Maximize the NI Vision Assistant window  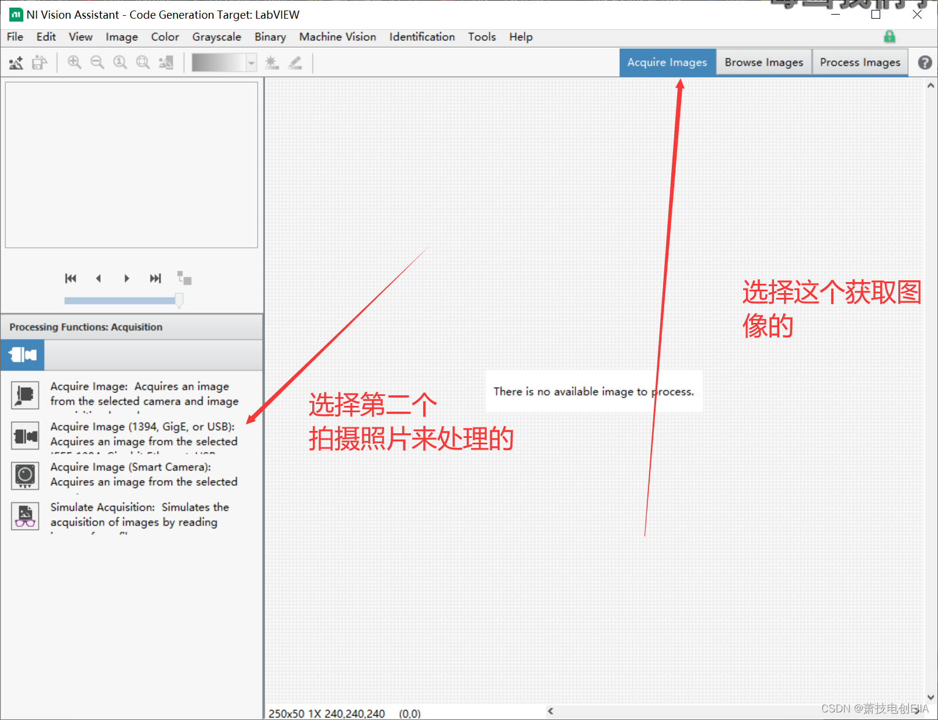point(876,15)
